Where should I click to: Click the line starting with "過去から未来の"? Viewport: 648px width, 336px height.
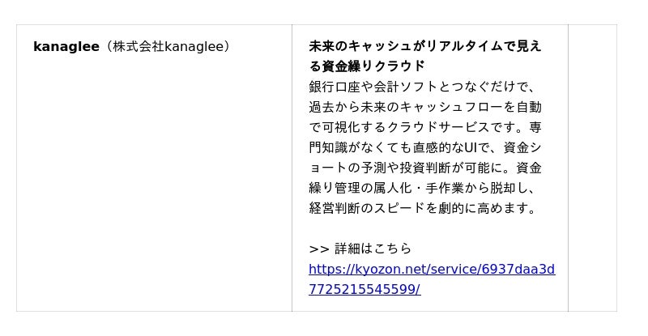(x=424, y=107)
